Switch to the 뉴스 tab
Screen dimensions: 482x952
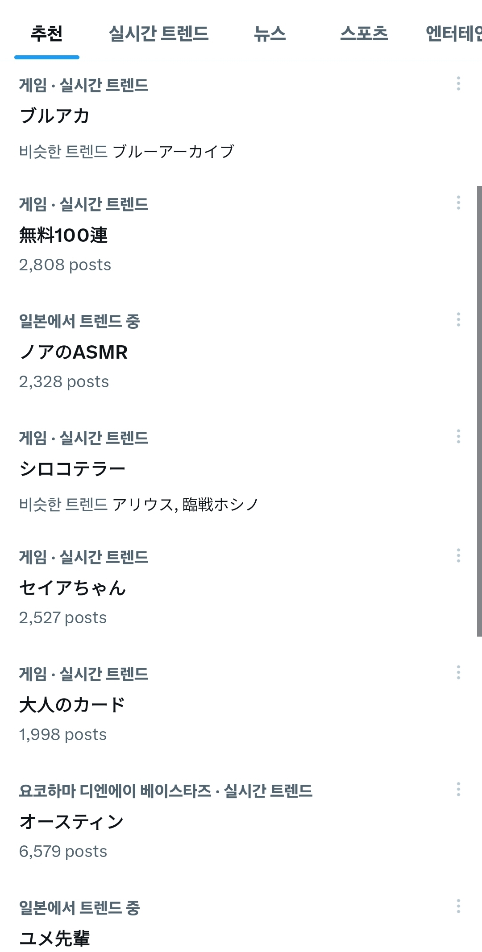point(270,33)
